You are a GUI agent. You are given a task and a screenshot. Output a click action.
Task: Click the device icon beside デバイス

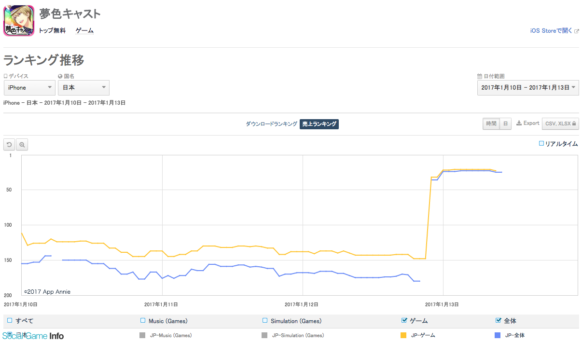(6, 76)
